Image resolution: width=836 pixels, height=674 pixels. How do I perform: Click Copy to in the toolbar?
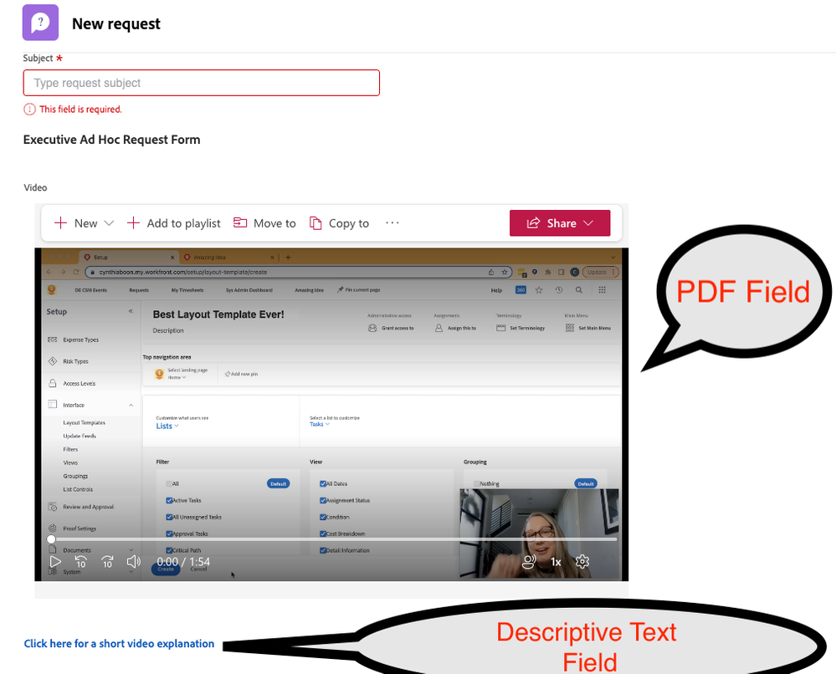(x=339, y=223)
